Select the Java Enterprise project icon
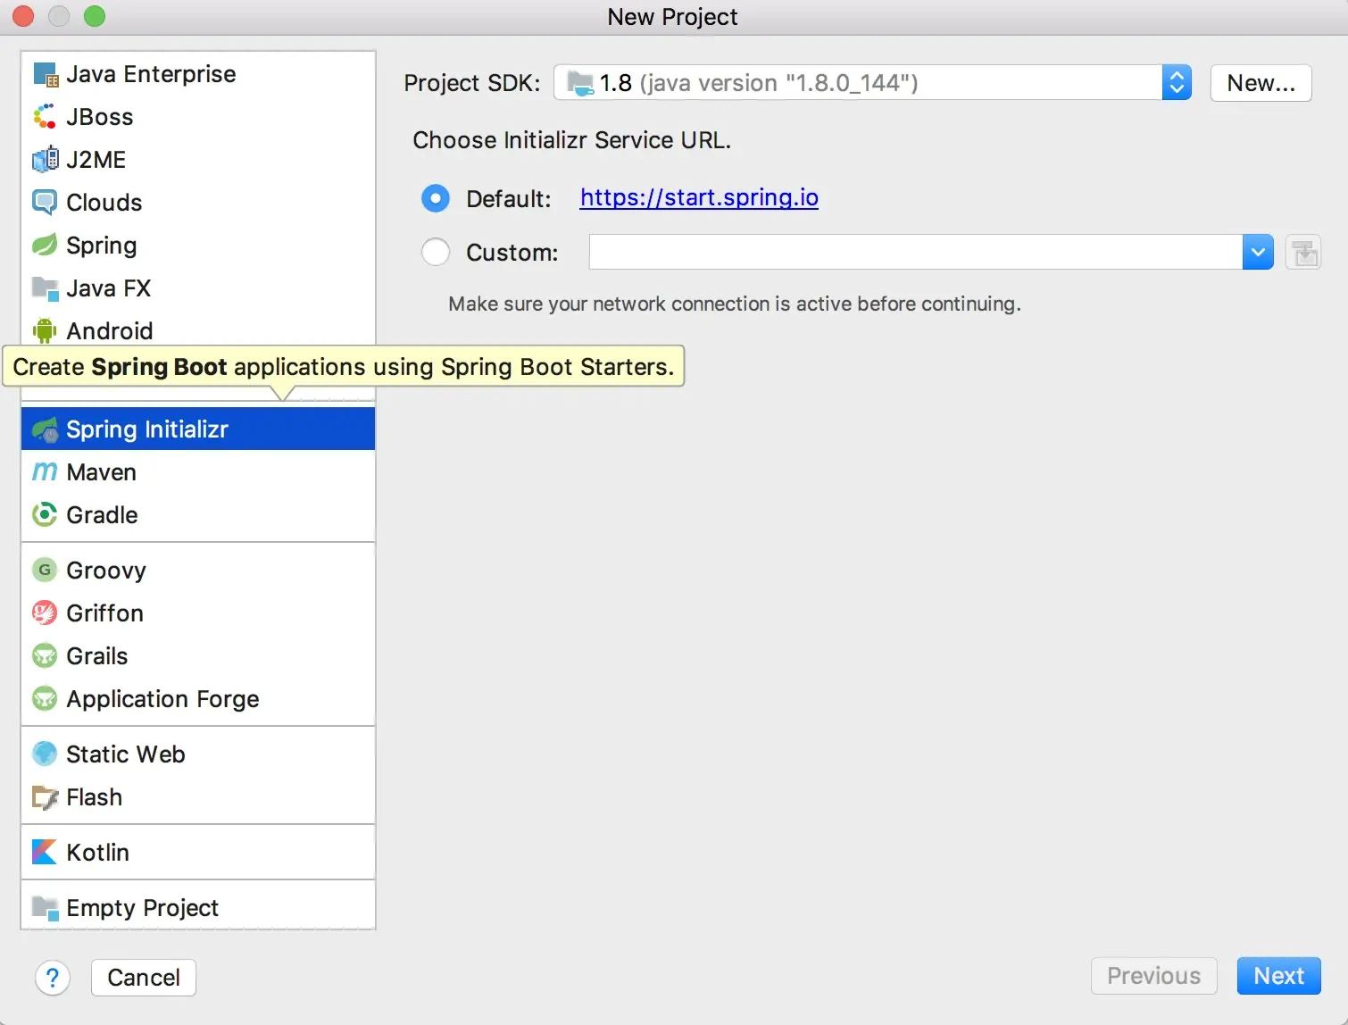This screenshot has height=1025, width=1348. (46, 74)
